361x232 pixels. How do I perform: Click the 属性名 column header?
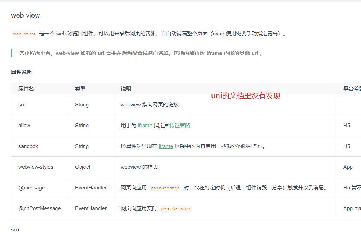pyautogui.click(x=26, y=89)
